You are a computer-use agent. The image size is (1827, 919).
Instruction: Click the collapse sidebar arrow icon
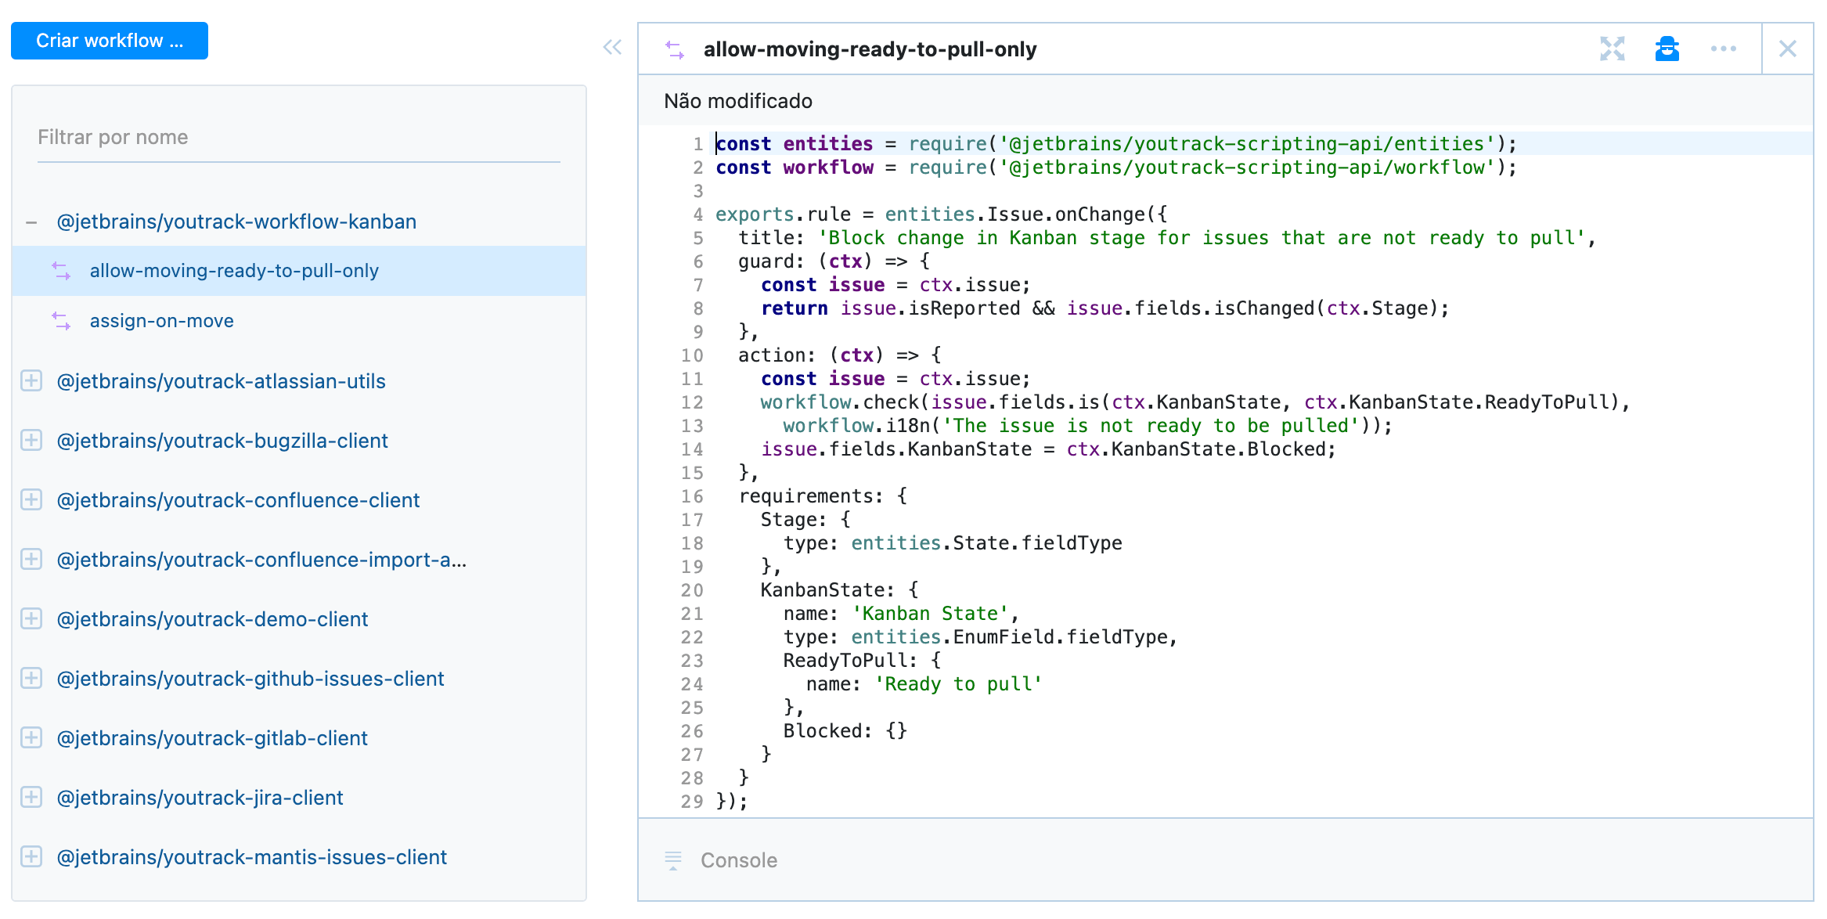click(611, 47)
